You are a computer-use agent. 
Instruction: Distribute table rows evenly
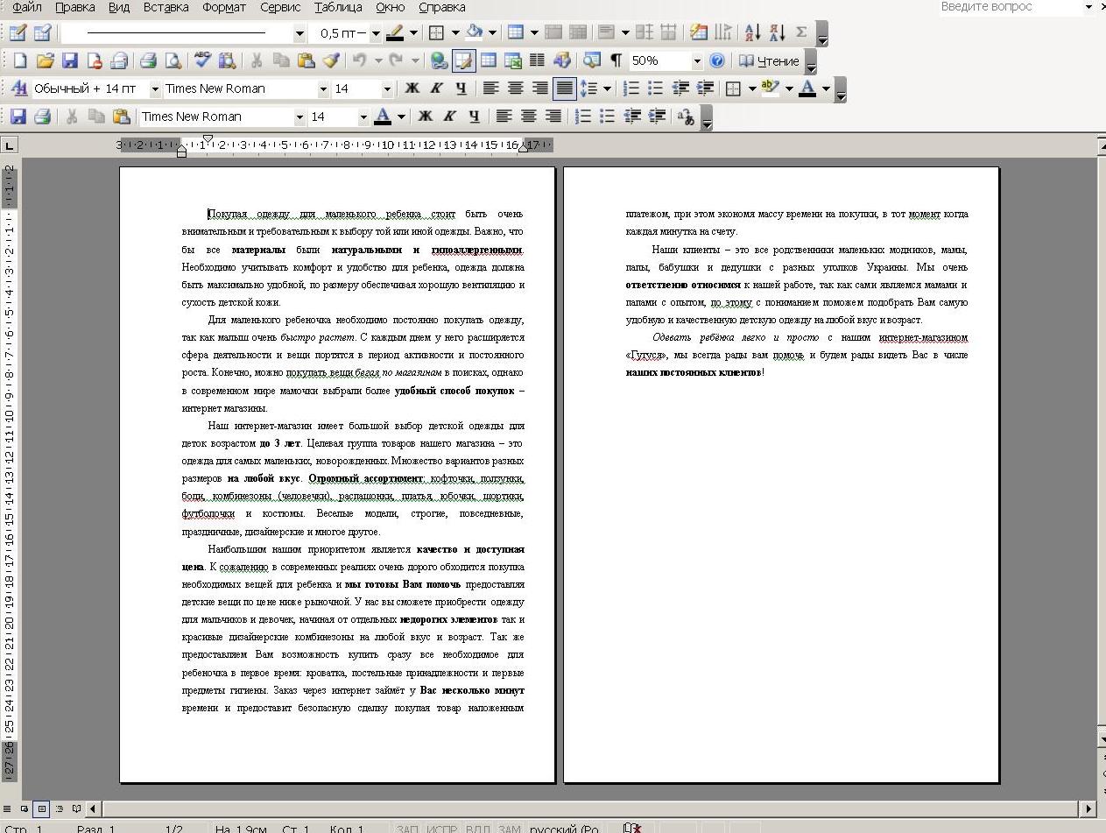click(x=645, y=33)
